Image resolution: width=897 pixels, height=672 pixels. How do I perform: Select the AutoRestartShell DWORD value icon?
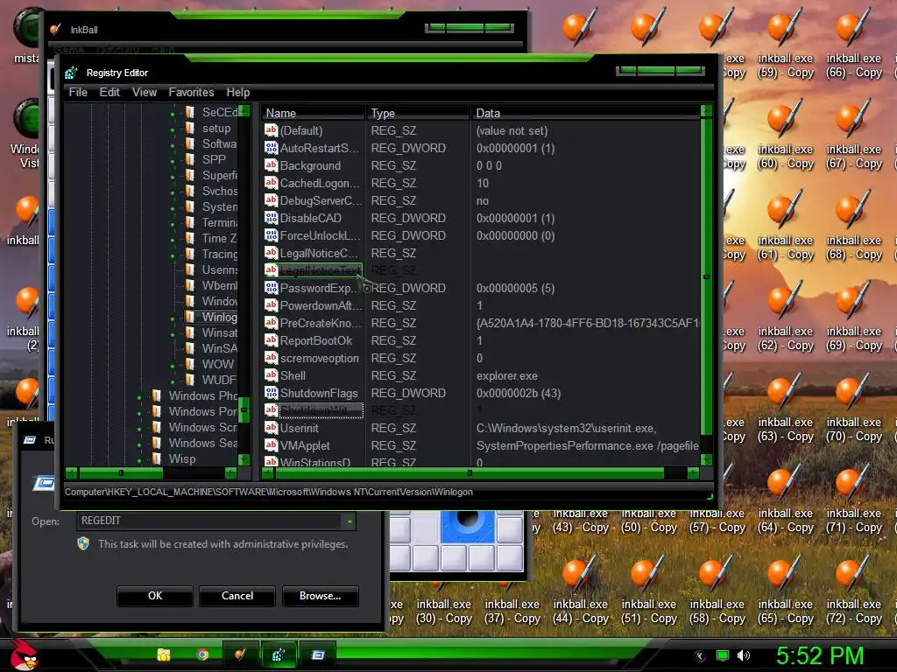tap(272, 148)
